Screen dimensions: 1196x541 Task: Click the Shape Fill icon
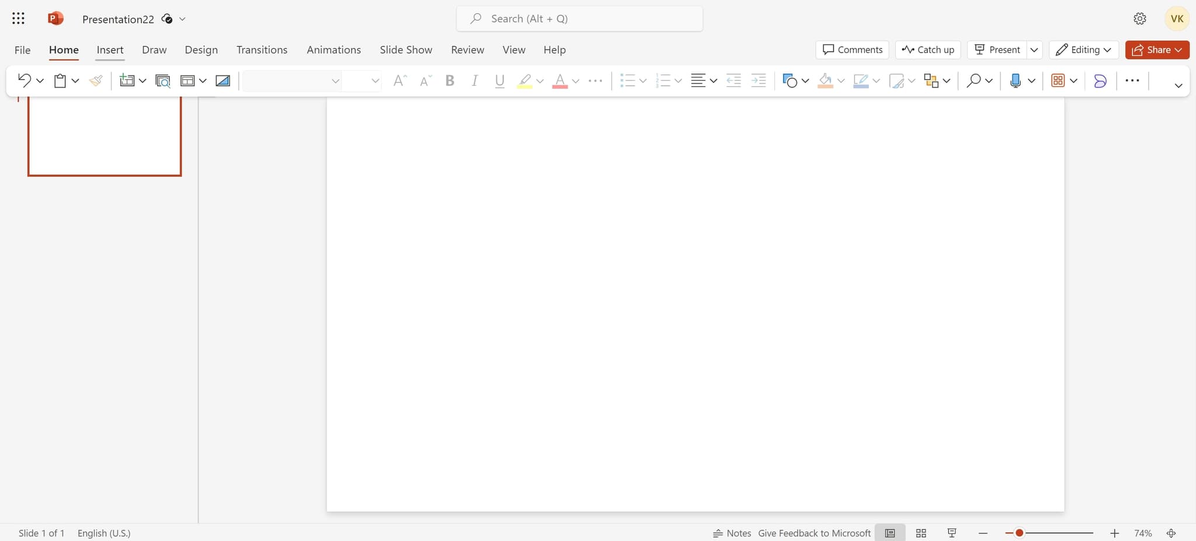[x=825, y=81]
